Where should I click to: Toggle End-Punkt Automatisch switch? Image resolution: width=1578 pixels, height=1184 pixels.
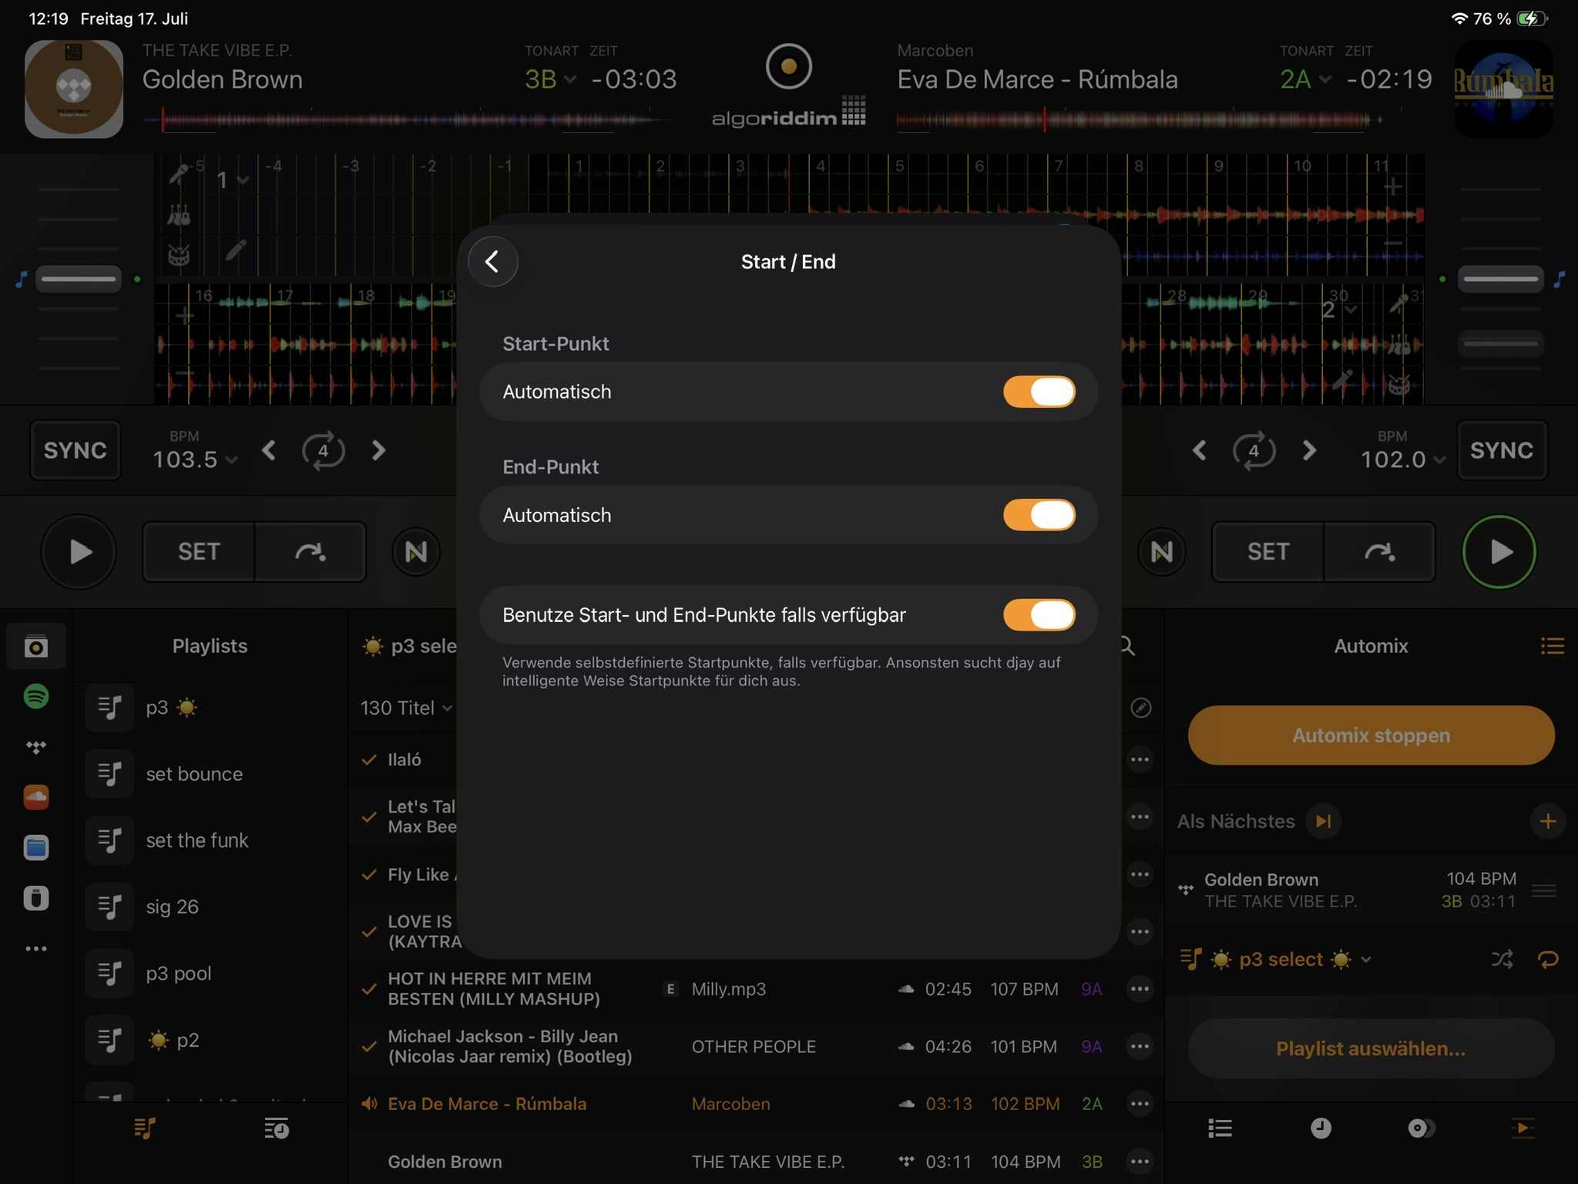pos(1039,515)
